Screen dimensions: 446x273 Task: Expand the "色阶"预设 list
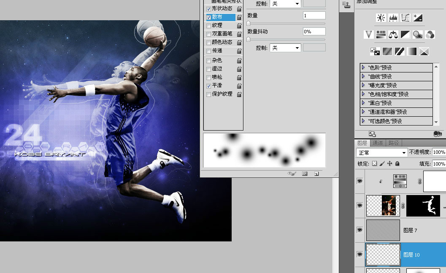pos(363,67)
